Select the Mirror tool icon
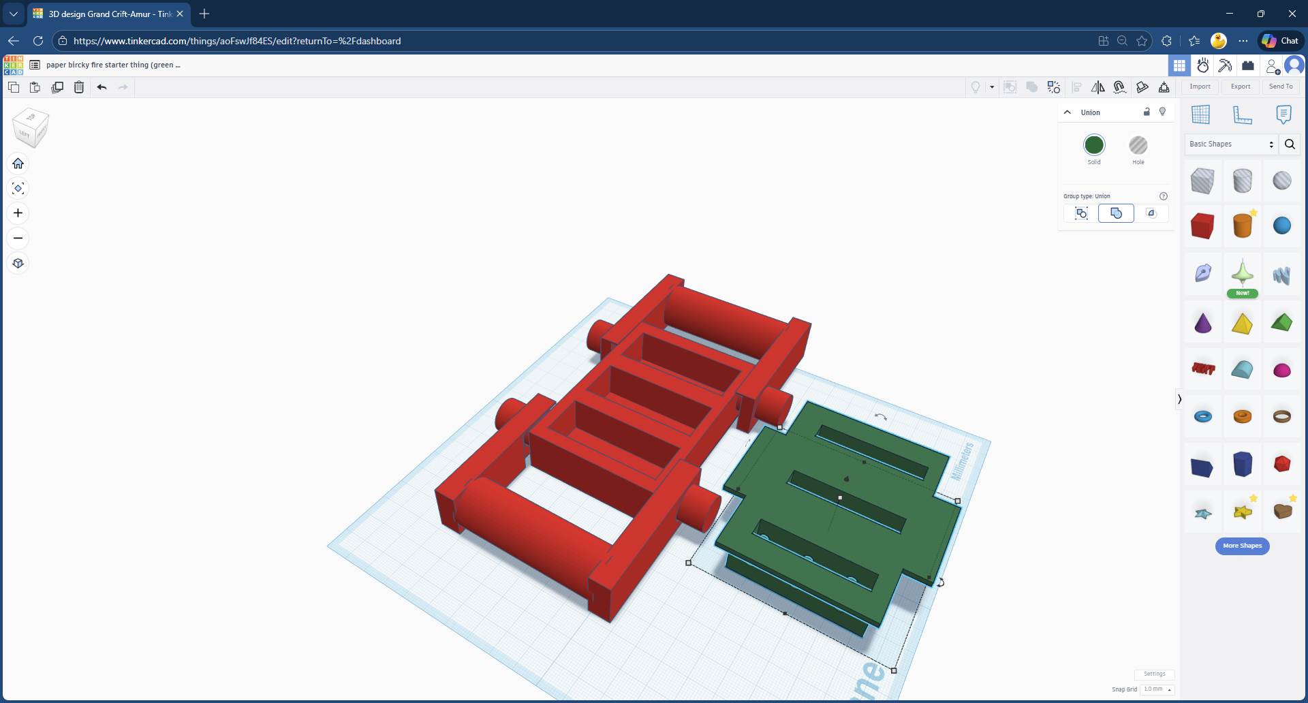1308x703 pixels. (1098, 87)
